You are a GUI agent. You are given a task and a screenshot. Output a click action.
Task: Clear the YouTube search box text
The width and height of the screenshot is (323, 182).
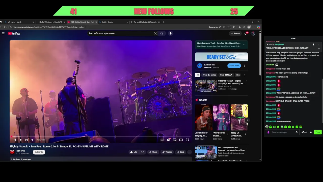point(155,33)
